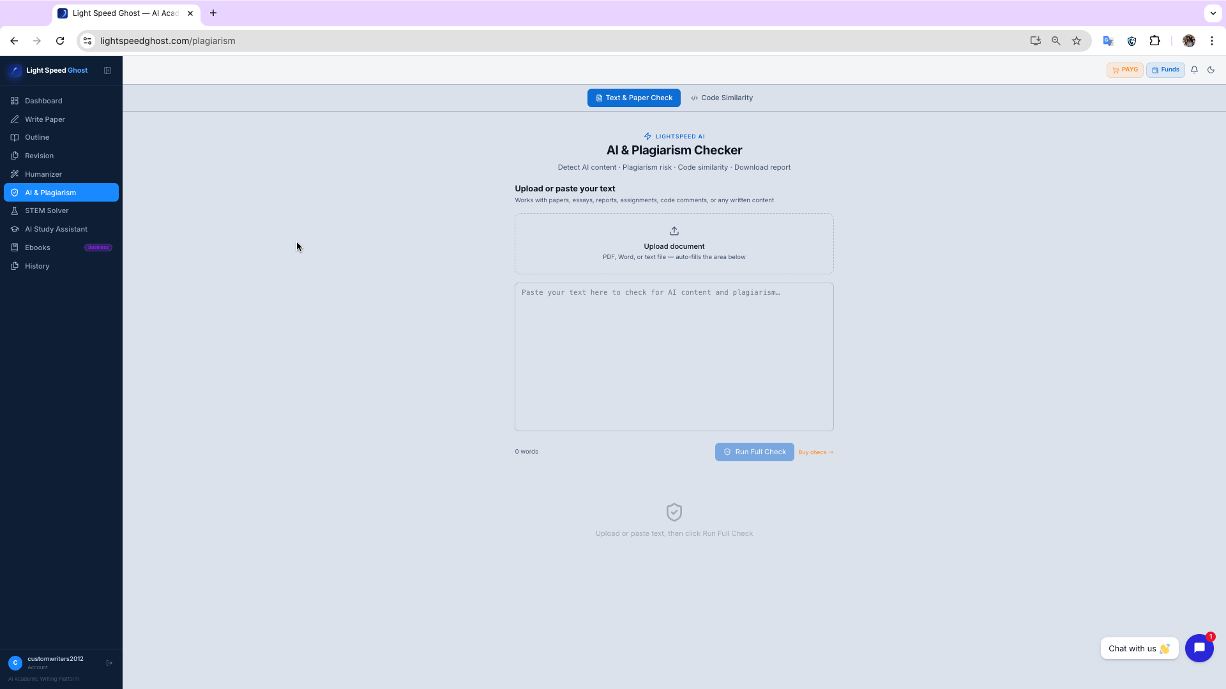The image size is (1226, 689).
Task: Click the zoom magnifier icon
Action: (1056, 41)
